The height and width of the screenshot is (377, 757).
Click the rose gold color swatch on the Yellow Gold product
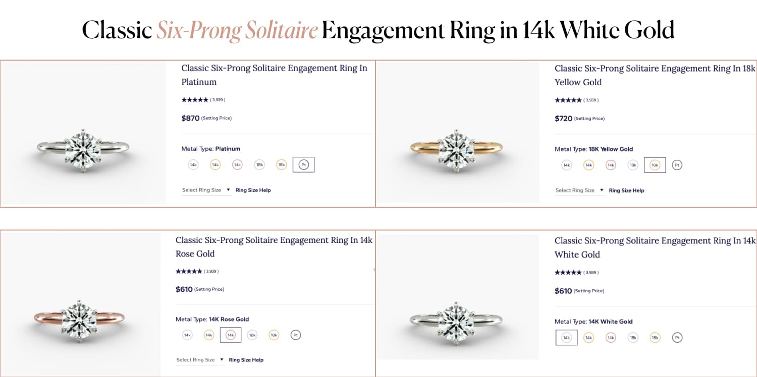[x=610, y=165]
